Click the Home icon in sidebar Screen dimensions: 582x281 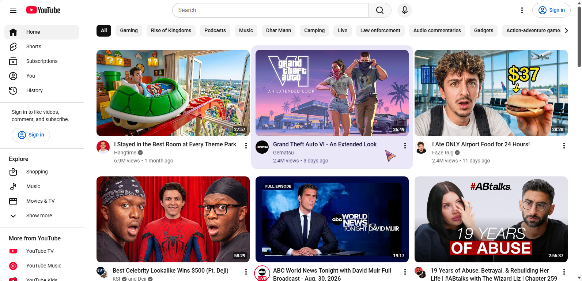click(x=13, y=32)
